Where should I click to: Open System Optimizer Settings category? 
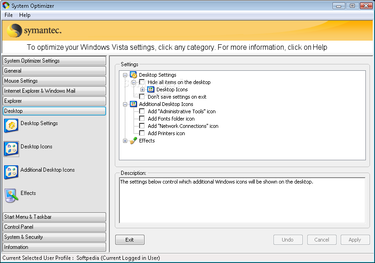tap(54, 61)
